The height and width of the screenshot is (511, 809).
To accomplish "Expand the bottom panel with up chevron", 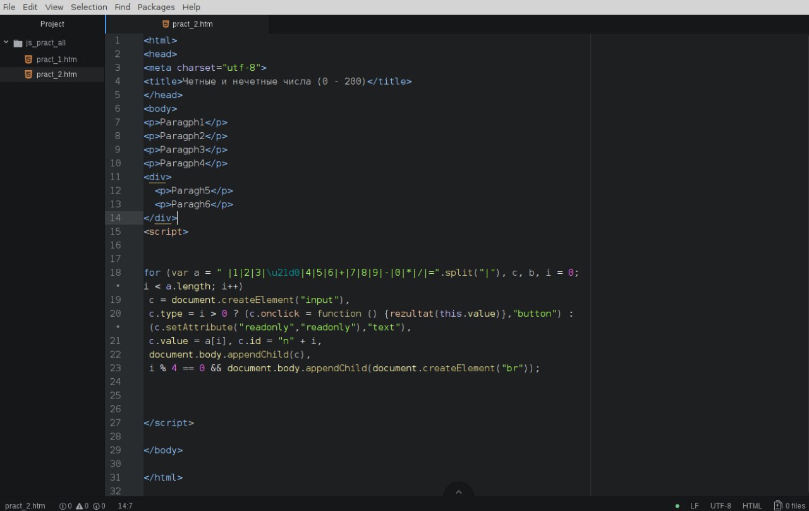I will click(459, 492).
